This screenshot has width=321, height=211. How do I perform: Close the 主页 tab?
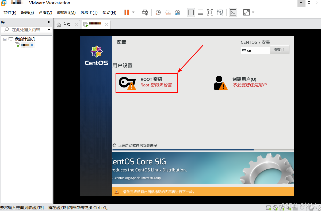pos(76,24)
